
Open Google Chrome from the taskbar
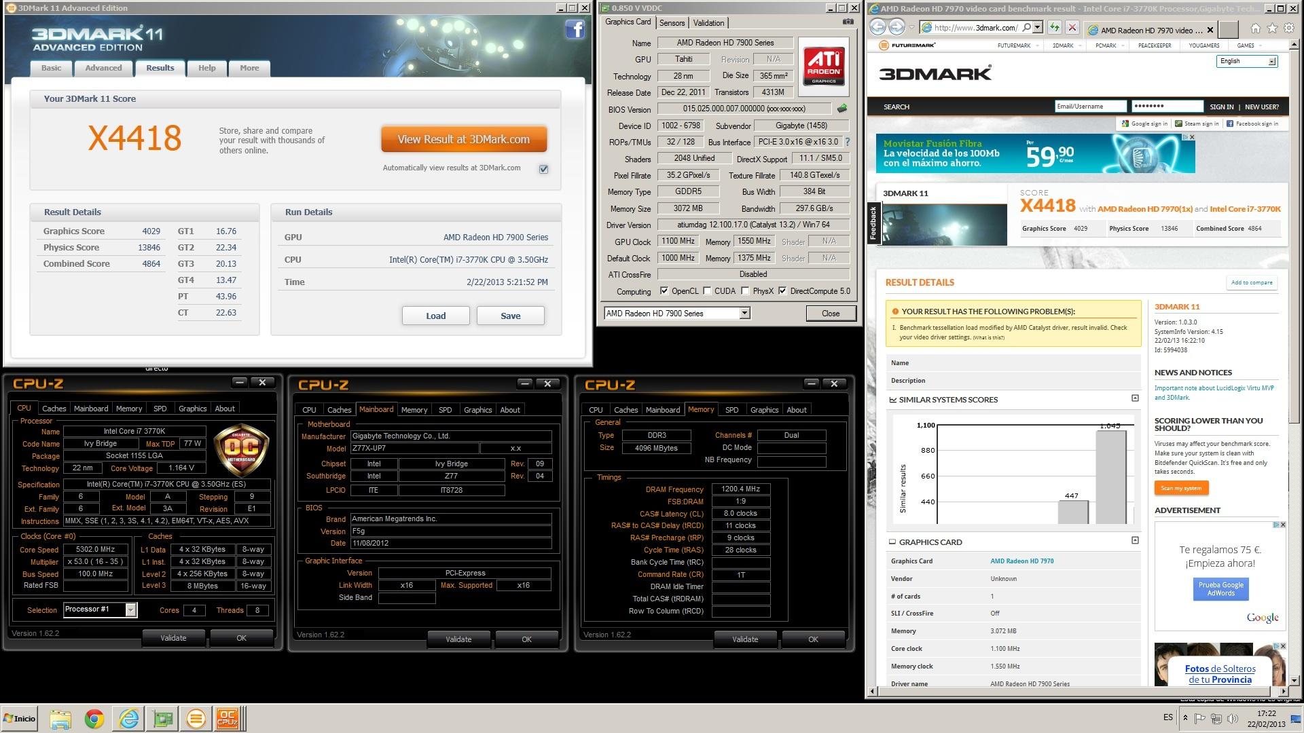pyautogui.click(x=94, y=719)
